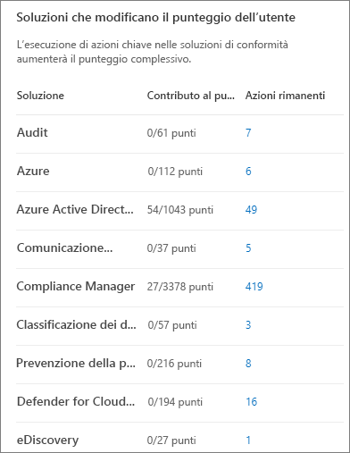
Task: Open the 16 remaining Defender for Cloud actions
Action: [251, 402]
